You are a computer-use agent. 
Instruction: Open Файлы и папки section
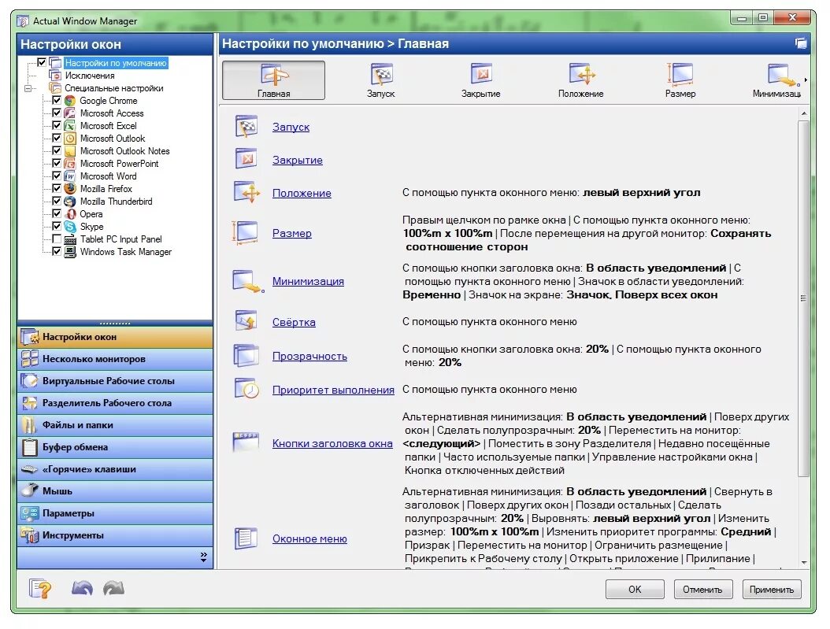pos(115,425)
